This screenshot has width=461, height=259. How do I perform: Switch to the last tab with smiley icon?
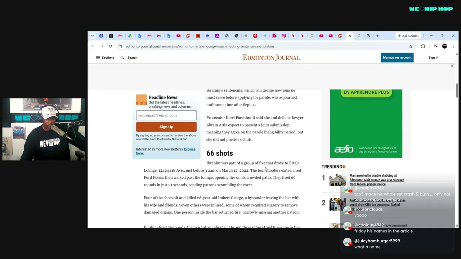(368, 36)
